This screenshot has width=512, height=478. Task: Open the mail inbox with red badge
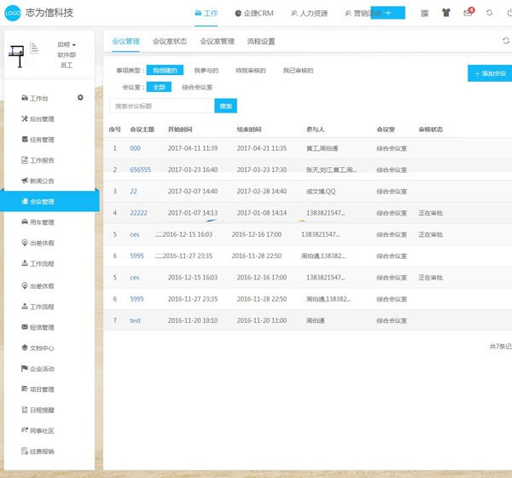click(x=468, y=13)
